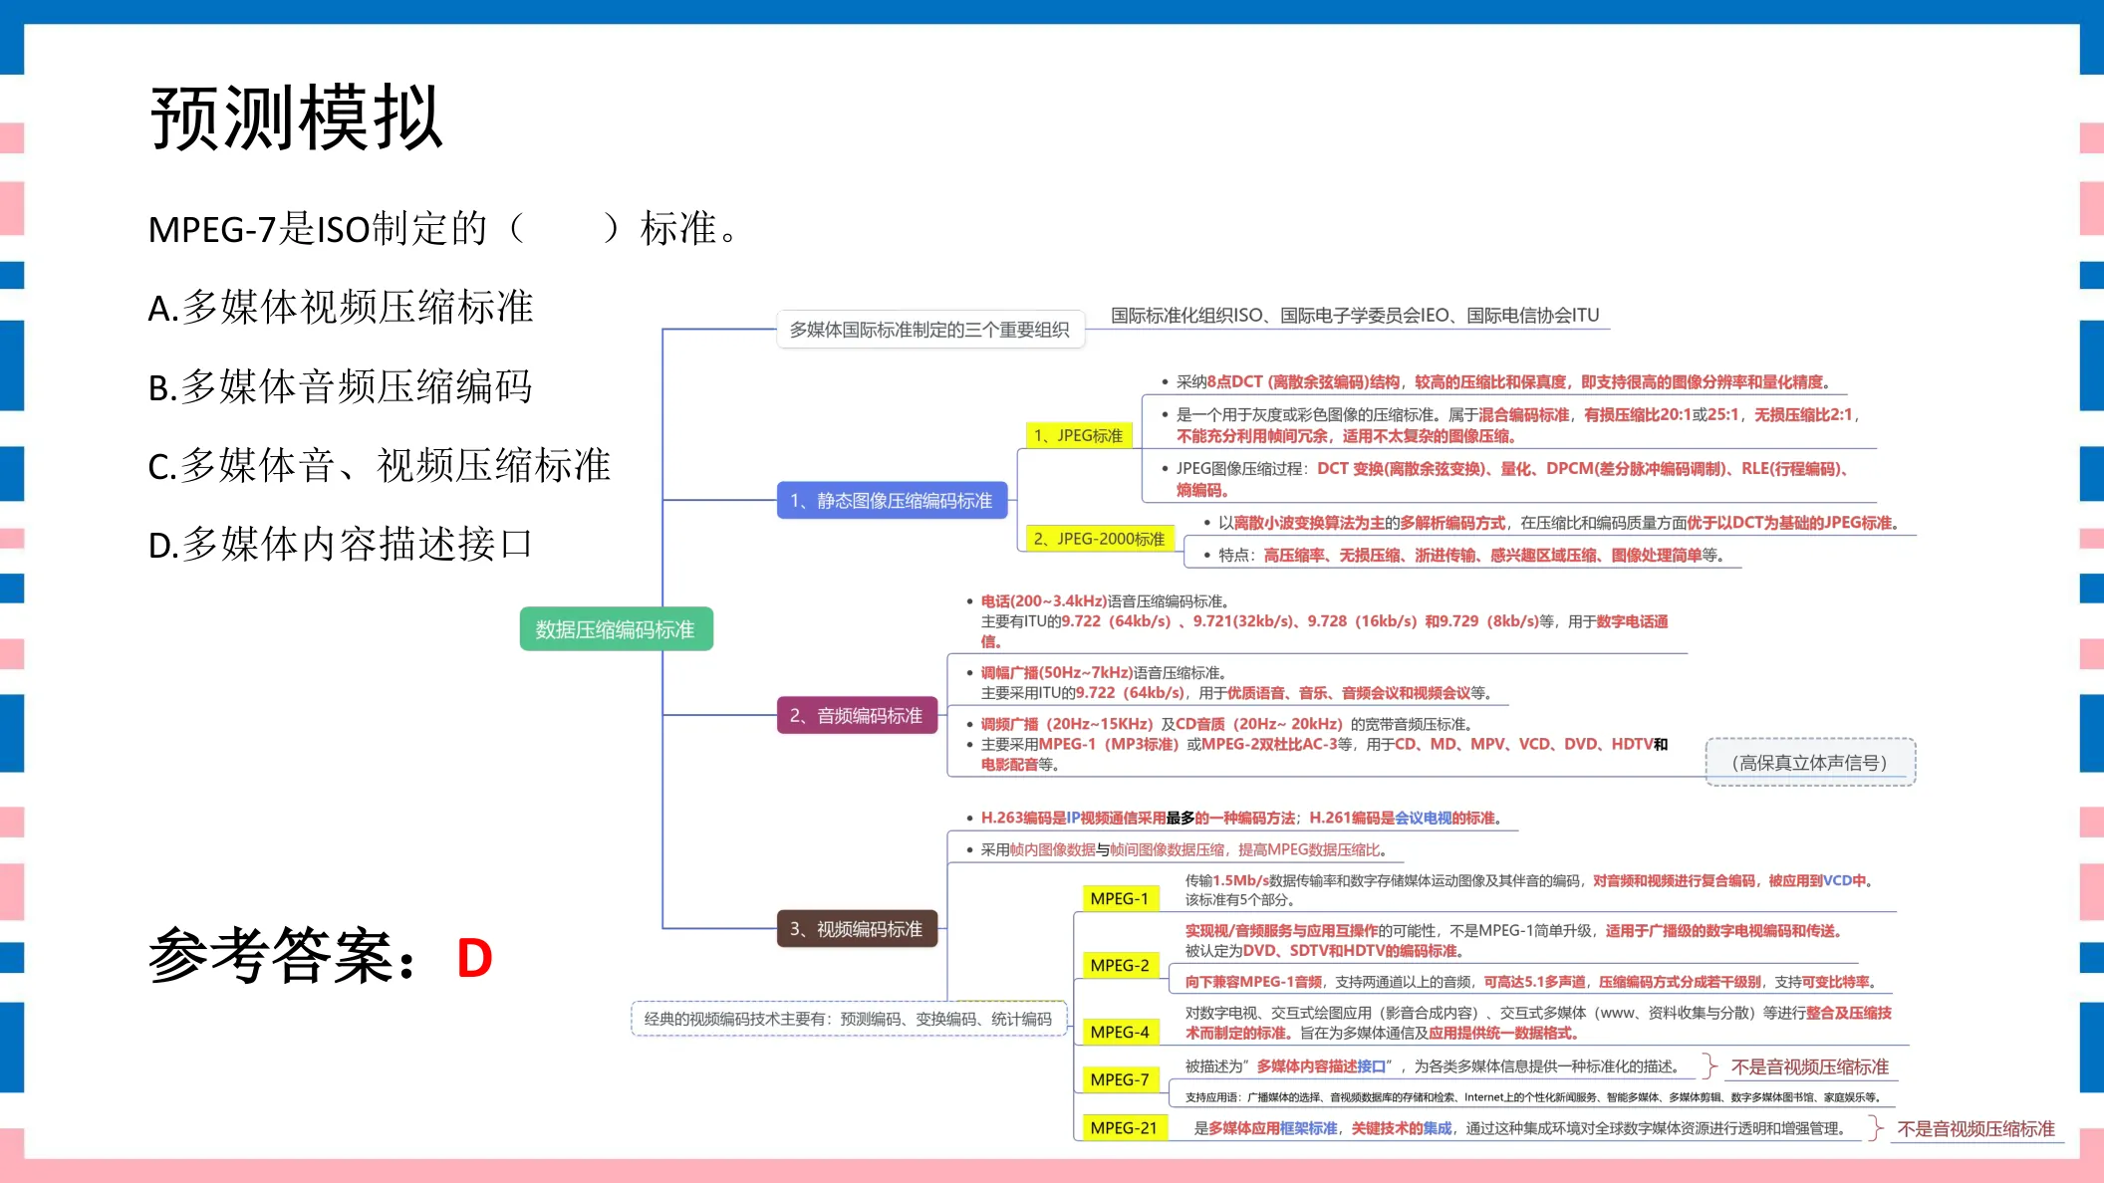This screenshot has width=2104, height=1183.
Task: Click the '不是音视频压缩标准' note beside MPEG-7
Action: (x=1809, y=1067)
